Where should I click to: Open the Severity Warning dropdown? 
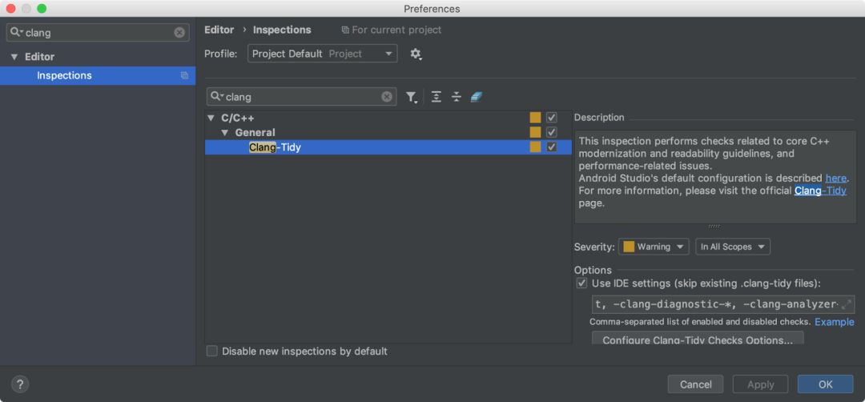tap(654, 247)
